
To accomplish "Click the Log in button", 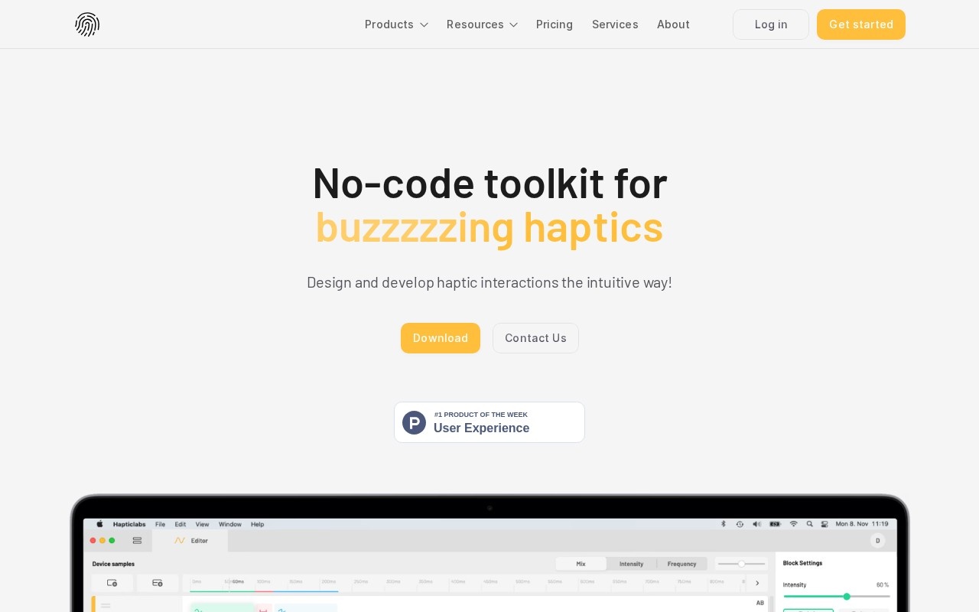I will coord(771,24).
